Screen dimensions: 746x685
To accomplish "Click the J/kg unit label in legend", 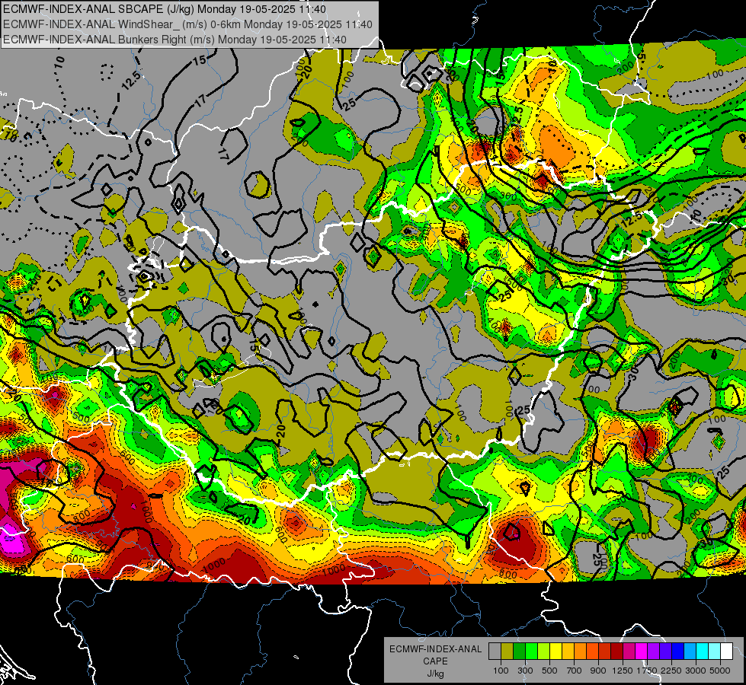I will 435,674.
